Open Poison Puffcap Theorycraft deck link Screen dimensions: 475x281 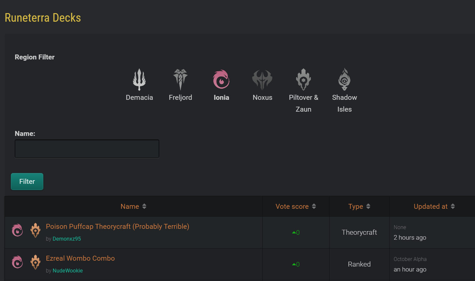coord(118,227)
